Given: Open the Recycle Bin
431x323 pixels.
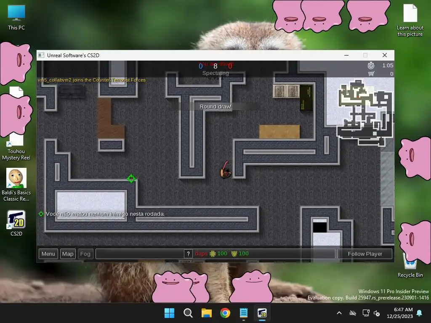Looking at the screenshot, I should tap(410, 265).
